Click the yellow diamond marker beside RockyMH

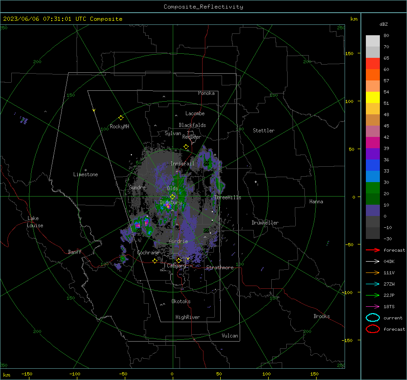point(121,118)
